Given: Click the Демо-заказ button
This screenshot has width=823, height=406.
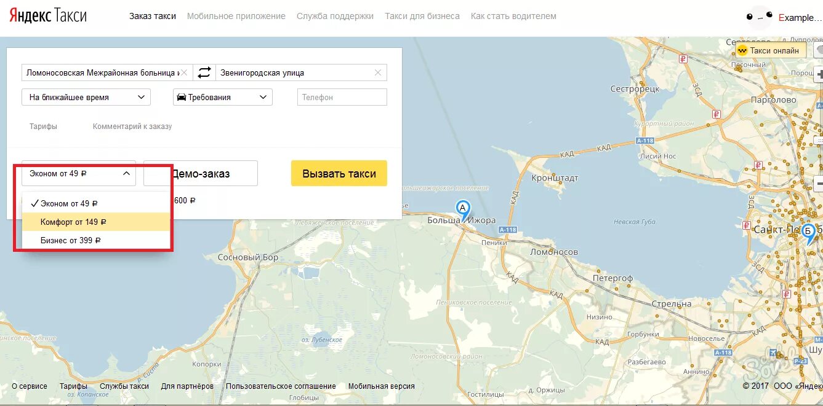Looking at the screenshot, I should pos(201,174).
